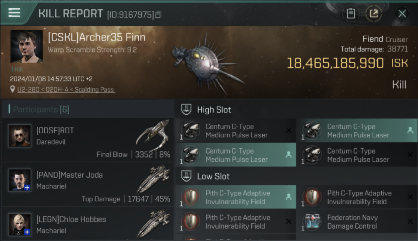The width and height of the screenshot is (418, 241).
Task: Click the Low Slot section icon
Action: tap(186, 176)
